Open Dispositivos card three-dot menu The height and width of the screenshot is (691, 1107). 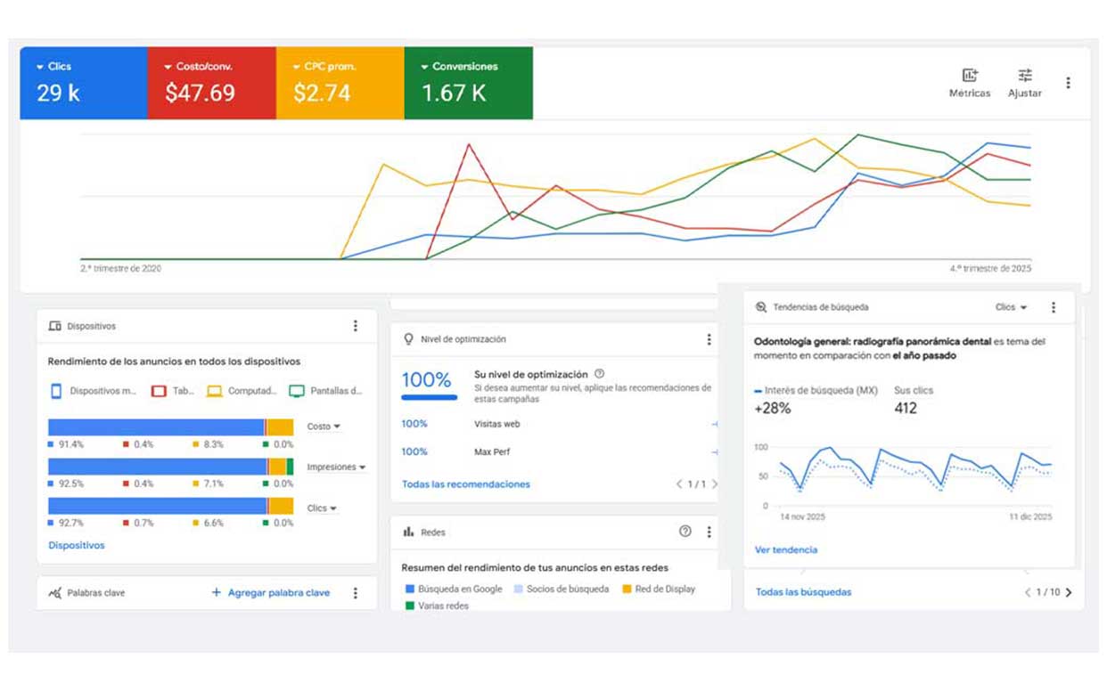[x=355, y=326]
